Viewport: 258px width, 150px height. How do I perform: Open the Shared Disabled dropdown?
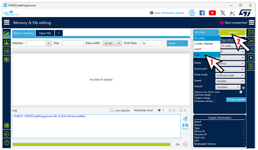(228, 87)
